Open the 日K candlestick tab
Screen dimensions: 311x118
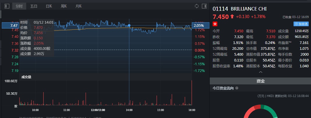[49, 6]
